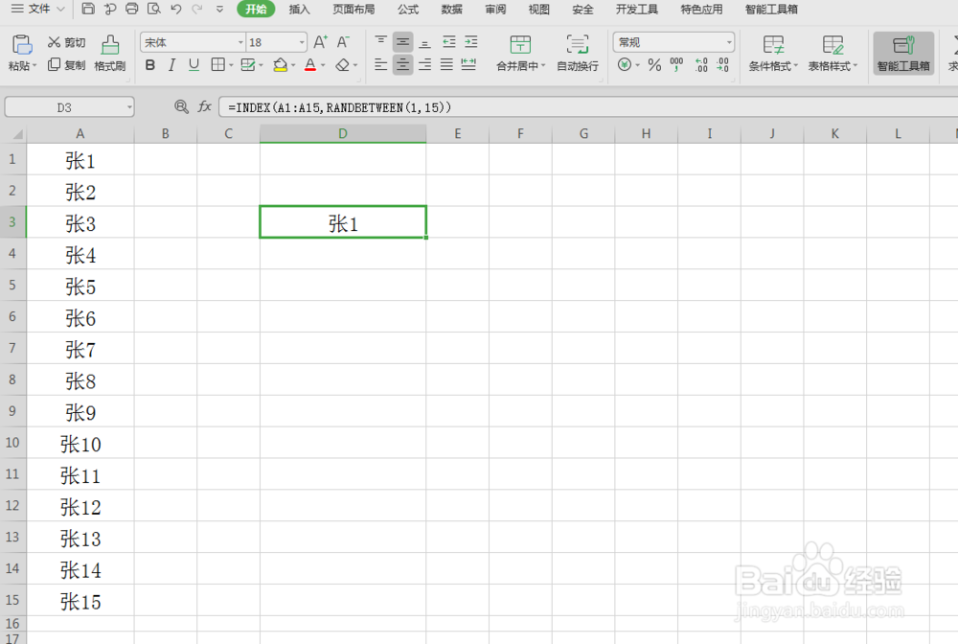Select column D header
Screen dimensions: 958x644
(x=343, y=134)
